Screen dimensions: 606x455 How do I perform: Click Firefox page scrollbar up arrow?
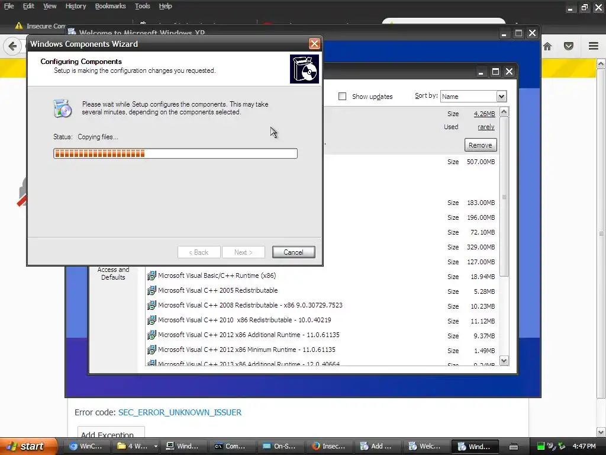[601, 63]
